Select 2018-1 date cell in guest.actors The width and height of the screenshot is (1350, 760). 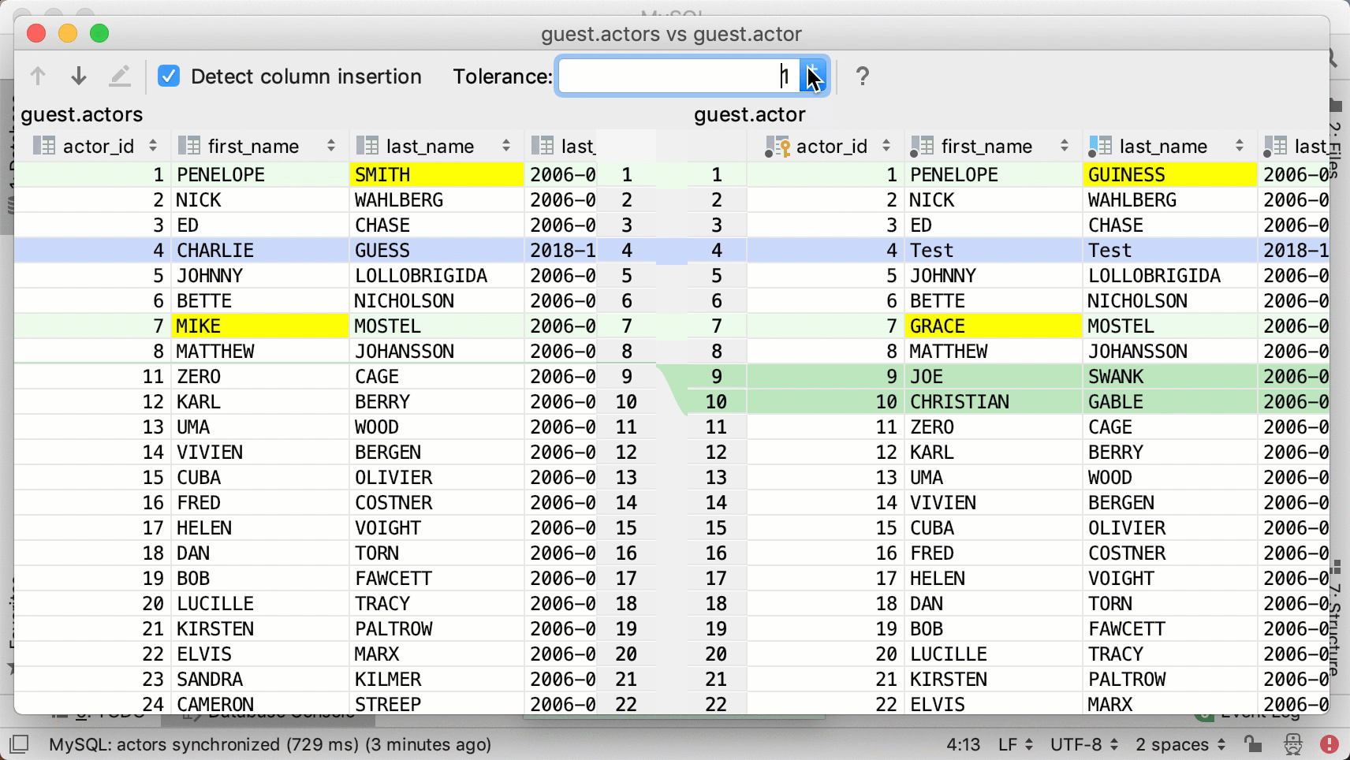[x=561, y=251]
